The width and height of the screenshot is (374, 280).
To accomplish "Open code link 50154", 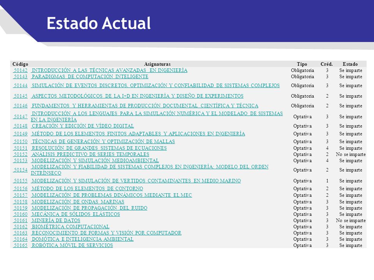I will click(x=20, y=170).
